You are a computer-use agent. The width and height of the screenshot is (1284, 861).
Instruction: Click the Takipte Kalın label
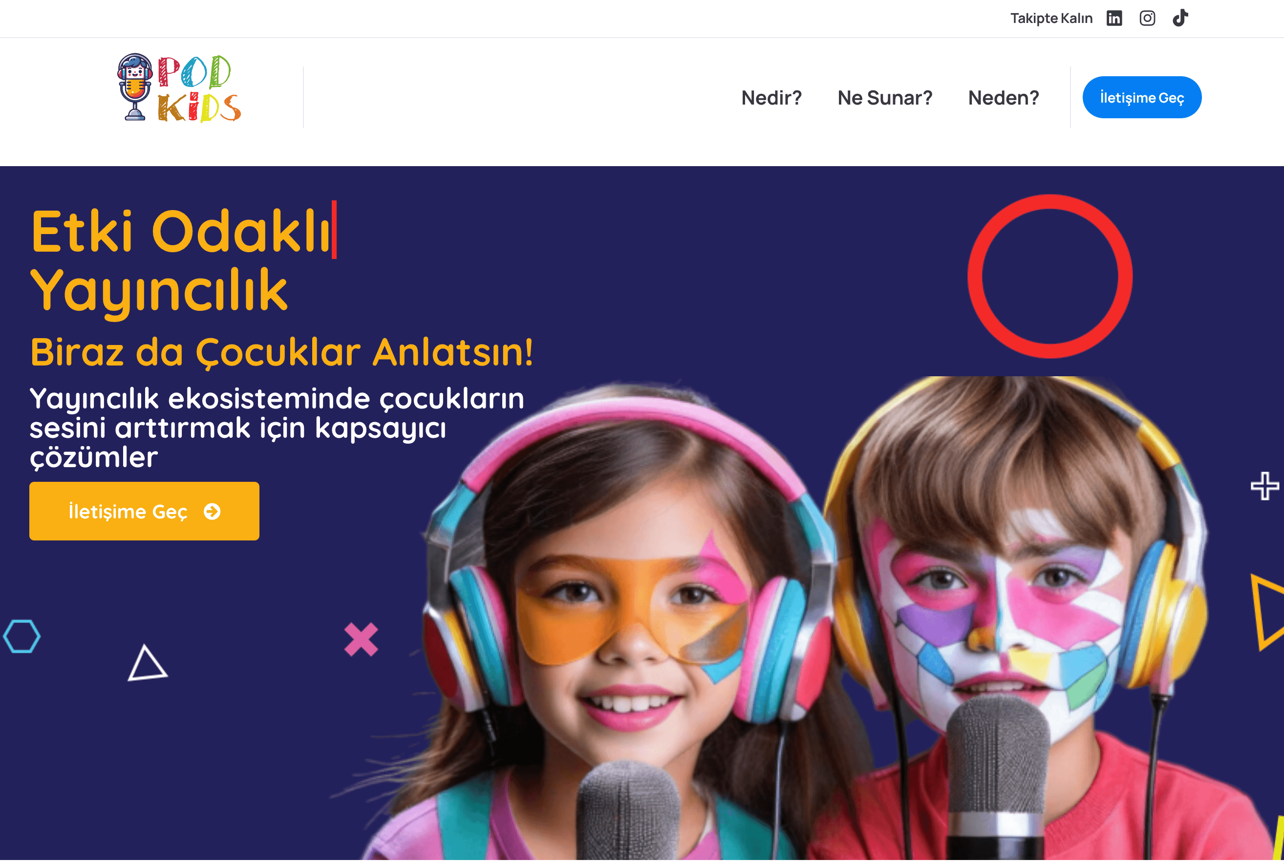(x=1051, y=18)
